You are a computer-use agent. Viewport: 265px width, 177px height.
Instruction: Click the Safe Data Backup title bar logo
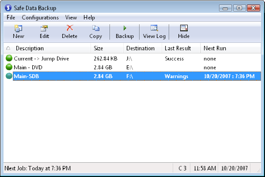(8, 8)
